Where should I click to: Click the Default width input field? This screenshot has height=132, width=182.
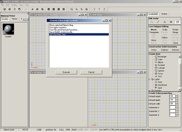pos(172,104)
